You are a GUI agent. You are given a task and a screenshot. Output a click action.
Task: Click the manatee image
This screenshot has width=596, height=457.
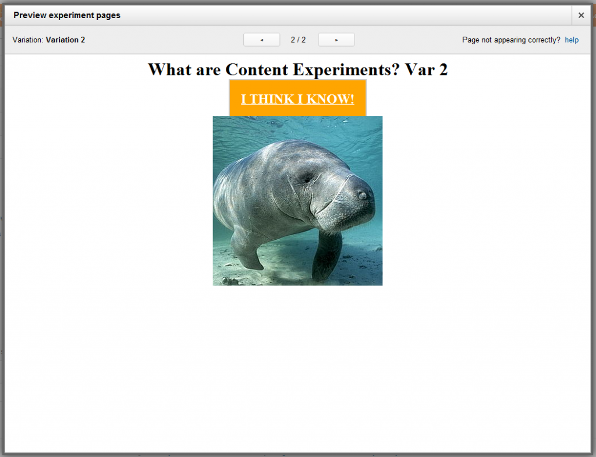pos(297,201)
